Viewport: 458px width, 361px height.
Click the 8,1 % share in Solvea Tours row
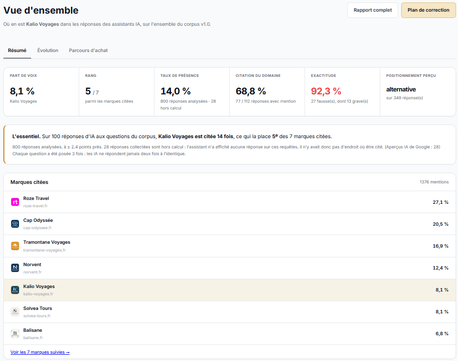(442, 312)
